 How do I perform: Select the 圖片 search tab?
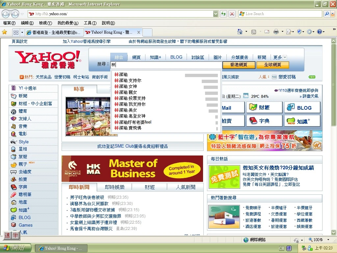(x=218, y=57)
